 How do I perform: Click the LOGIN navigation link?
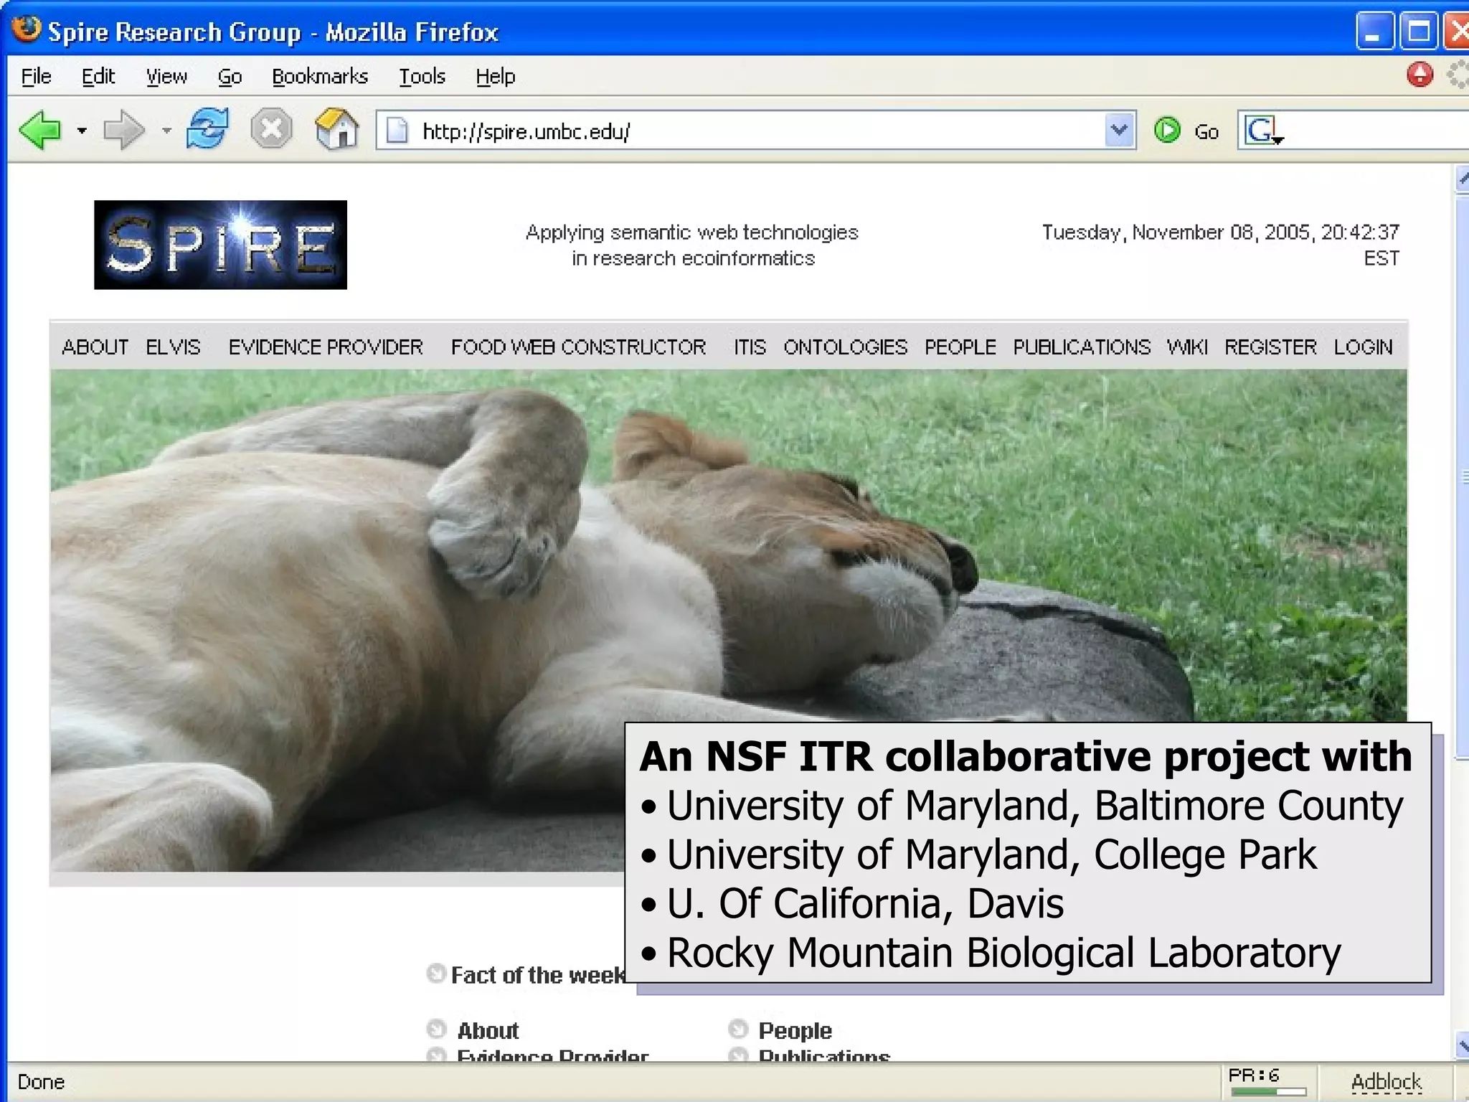click(x=1363, y=347)
